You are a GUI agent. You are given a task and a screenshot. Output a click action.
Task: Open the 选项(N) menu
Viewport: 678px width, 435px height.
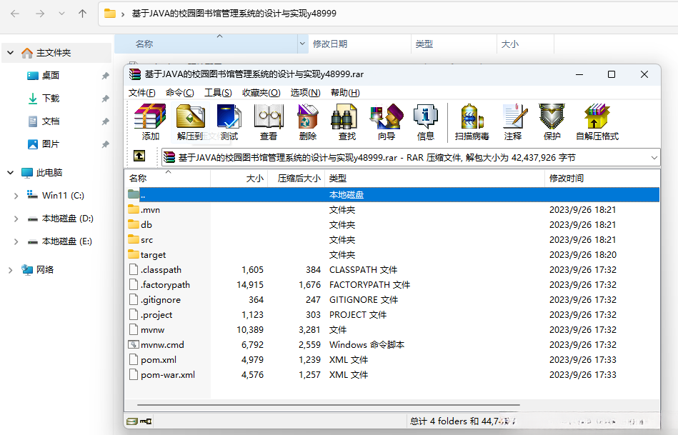(x=305, y=93)
